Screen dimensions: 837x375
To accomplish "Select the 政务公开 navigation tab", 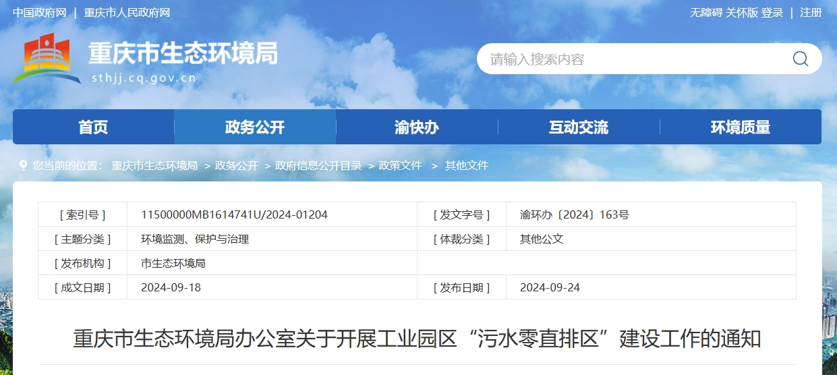I will pyautogui.click(x=255, y=127).
